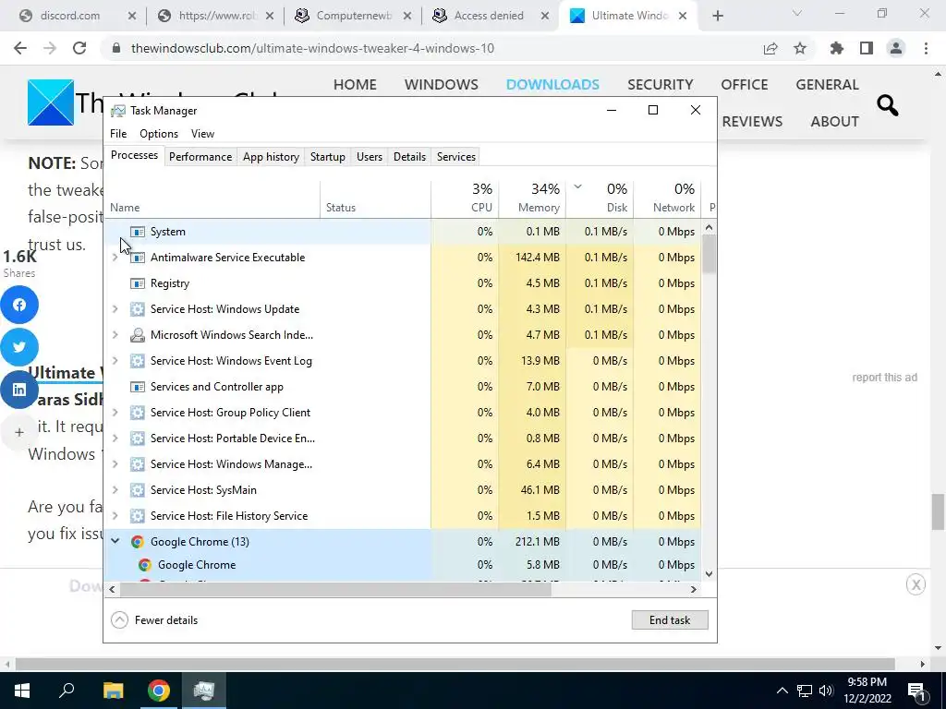The height and width of the screenshot is (709, 946).
Task: Click TheWindowsClub site logo
Action: 51,102
